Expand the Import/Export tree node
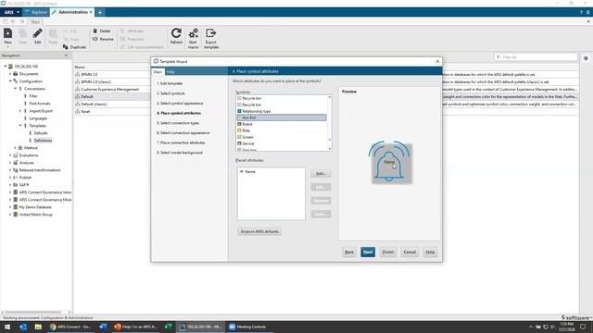 pos(20,111)
